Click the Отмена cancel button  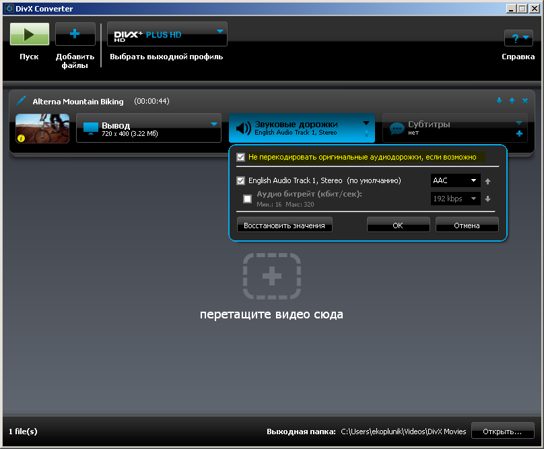(x=467, y=226)
